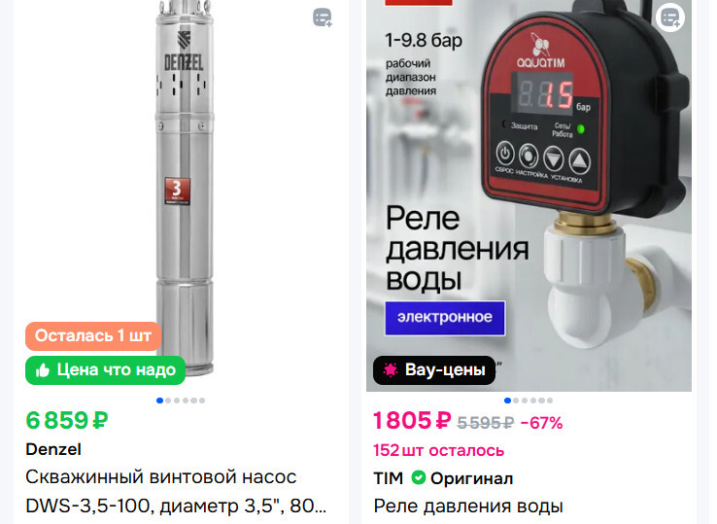Image resolution: width=717 pixels, height=524 pixels.
Task: Click the pink splash icon on 'Вау-цены' badge
Action: point(391,369)
